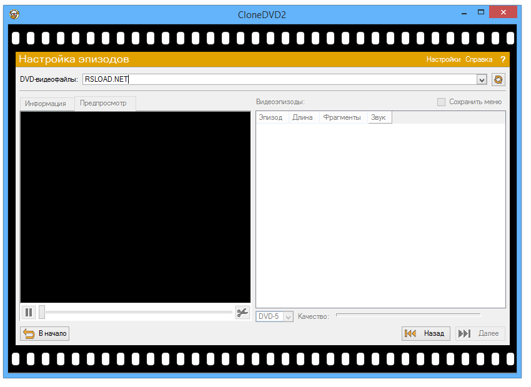The image size is (531, 387).
Task: Click the preview seek slider handle
Action: click(42, 312)
